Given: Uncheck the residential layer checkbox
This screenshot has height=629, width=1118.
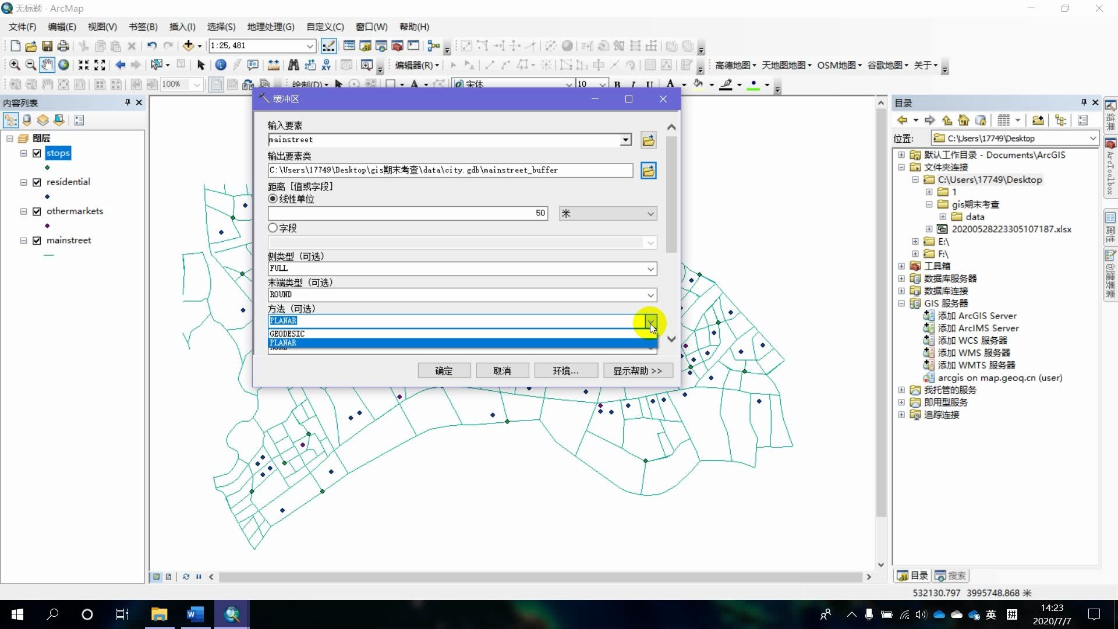Looking at the screenshot, I should (37, 182).
